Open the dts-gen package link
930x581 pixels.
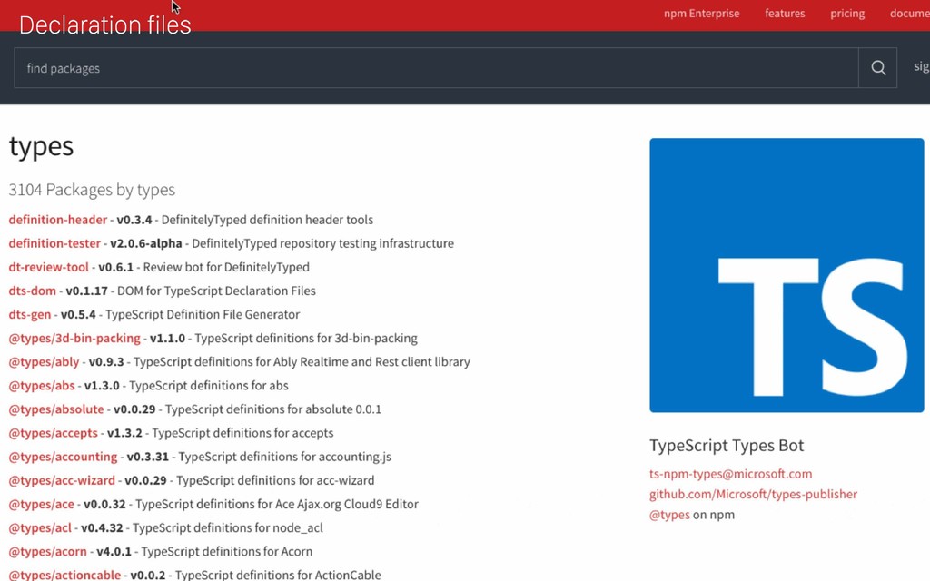click(x=30, y=314)
